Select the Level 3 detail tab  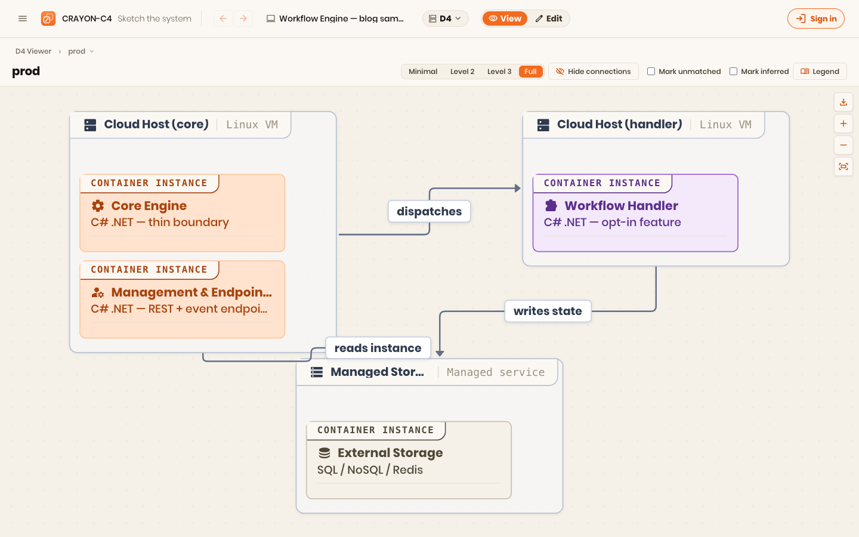pos(499,72)
